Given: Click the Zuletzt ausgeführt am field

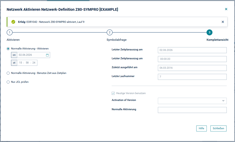Looking at the screenshot, I should click(192, 68).
